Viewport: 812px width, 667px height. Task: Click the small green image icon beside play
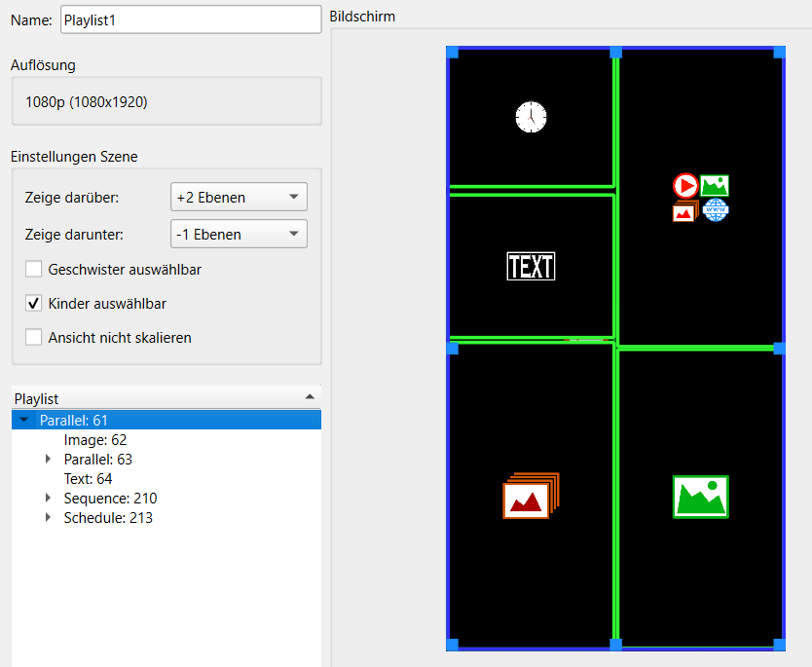coord(715,185)
